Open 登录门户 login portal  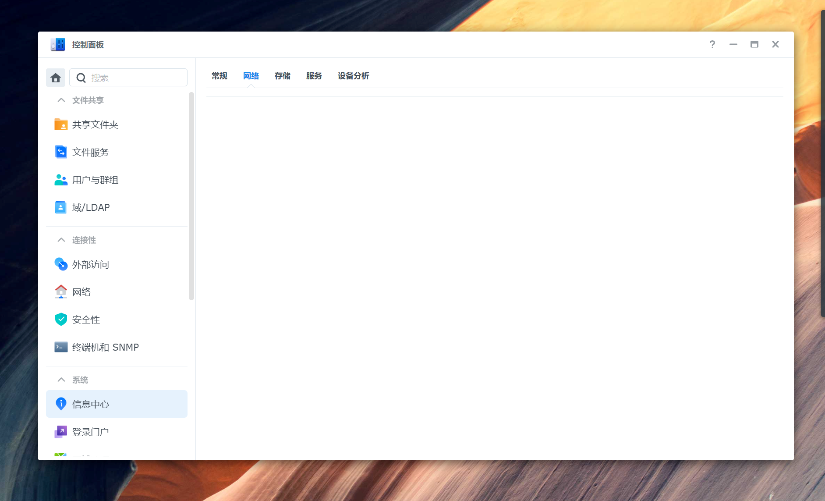[90, 432]
